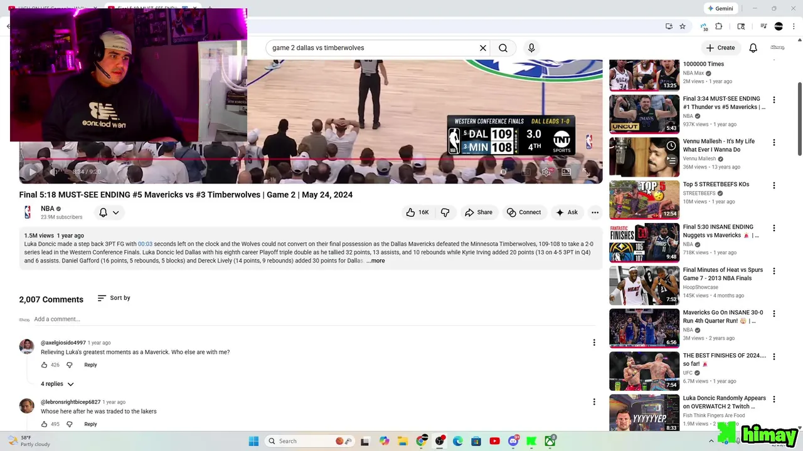Click the Add a comment field
This screenshot has width=803, height=451.
(x=314, y=319)
